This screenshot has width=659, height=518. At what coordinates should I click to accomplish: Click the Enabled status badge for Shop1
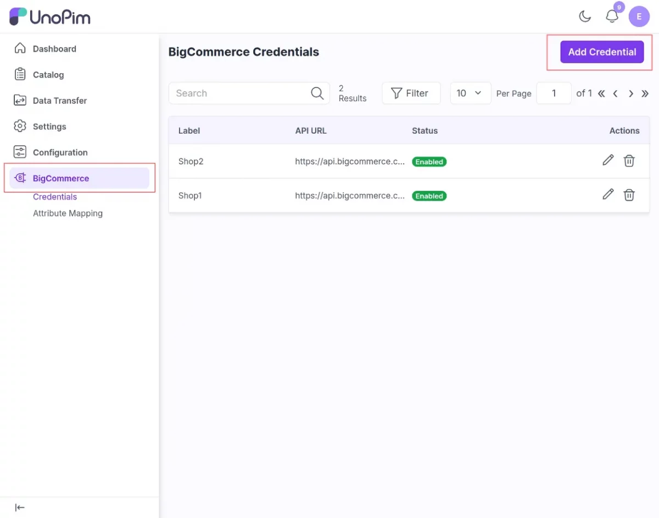tap(429, 196)
